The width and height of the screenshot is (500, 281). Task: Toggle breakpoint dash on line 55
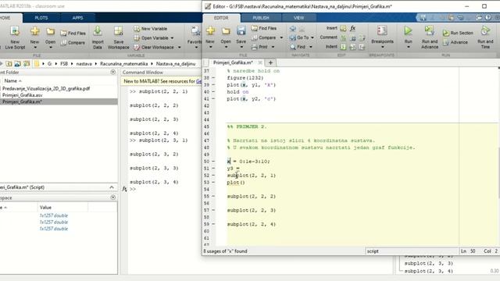(x=213, y=196)
